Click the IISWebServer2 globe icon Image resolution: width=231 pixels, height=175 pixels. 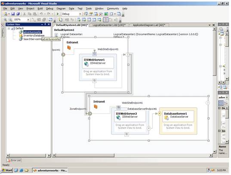118,117
